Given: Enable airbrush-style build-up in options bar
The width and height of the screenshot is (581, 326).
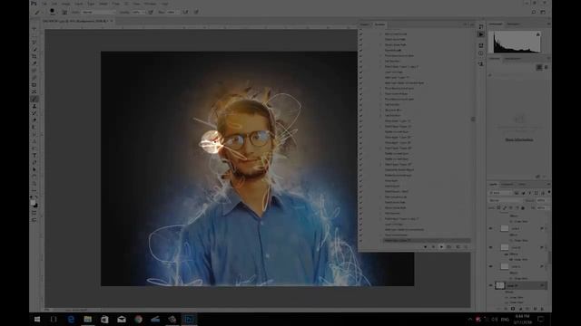Looking at the screenshot, I should [x=185, y=12].
